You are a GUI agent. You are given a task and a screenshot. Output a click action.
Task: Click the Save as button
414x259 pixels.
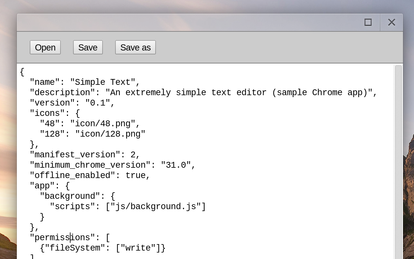tap(136, 47)
